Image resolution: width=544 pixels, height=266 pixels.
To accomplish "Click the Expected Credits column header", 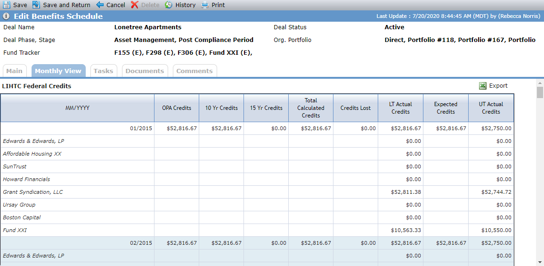I will pos(446,108).
